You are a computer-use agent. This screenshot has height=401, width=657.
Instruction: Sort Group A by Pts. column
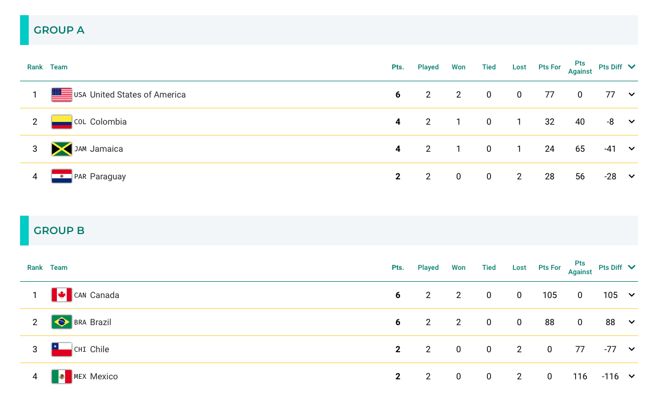click(398, 67)
